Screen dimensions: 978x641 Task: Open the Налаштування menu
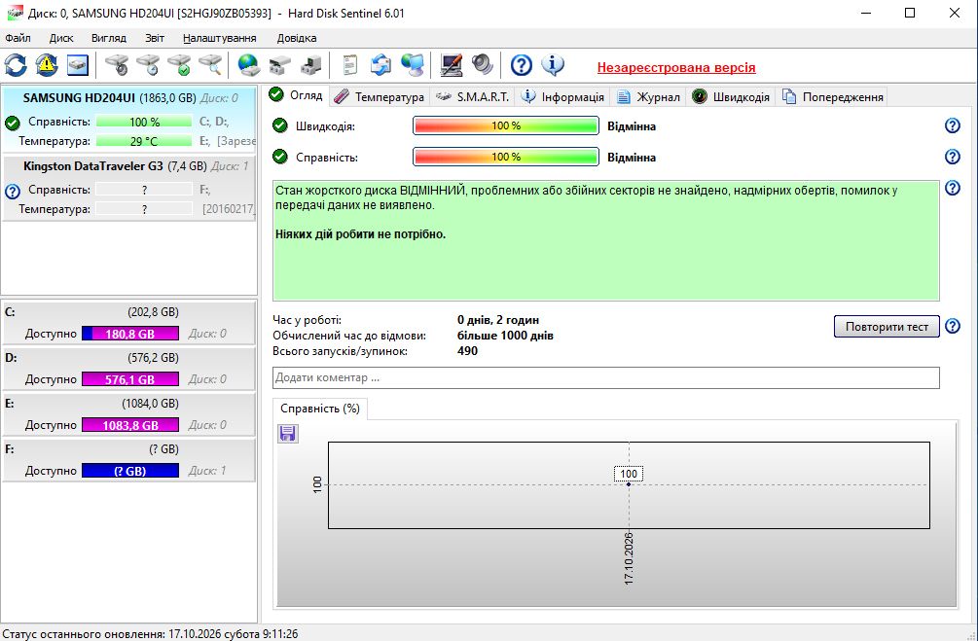(220, 38)
